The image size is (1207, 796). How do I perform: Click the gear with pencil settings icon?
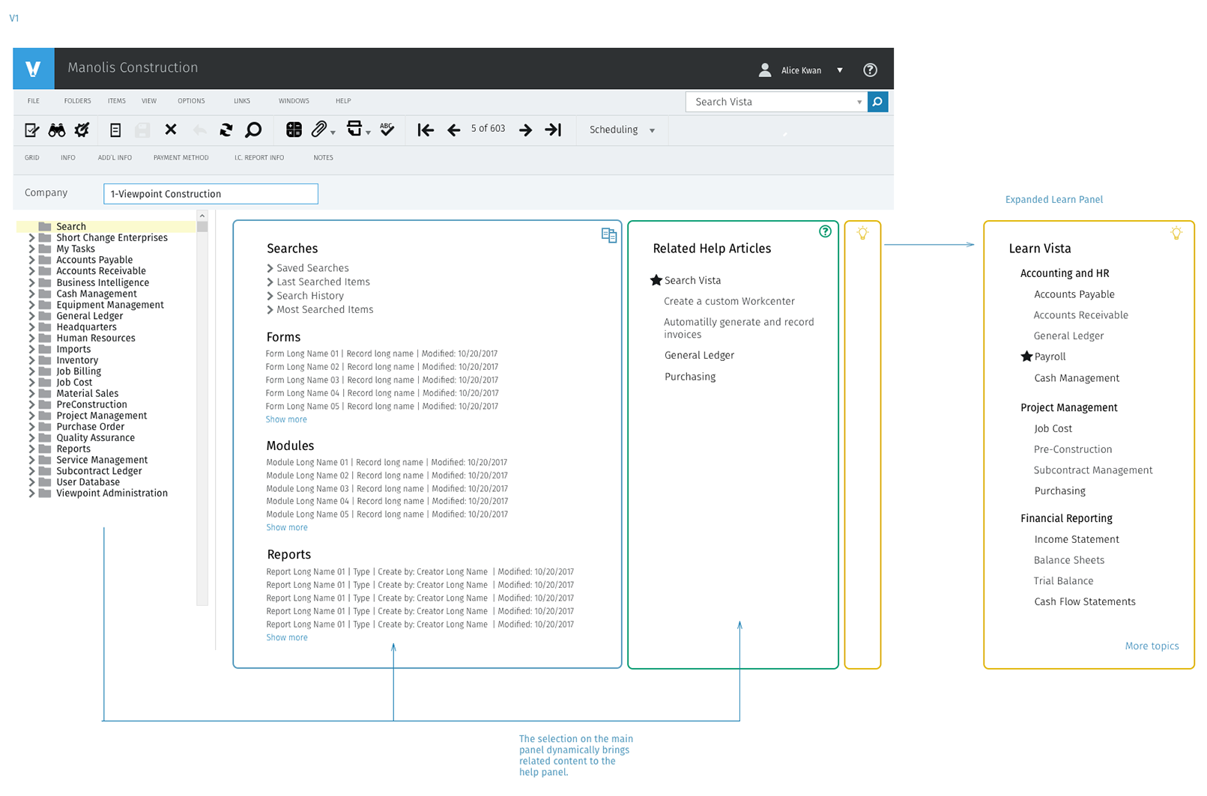82,130
